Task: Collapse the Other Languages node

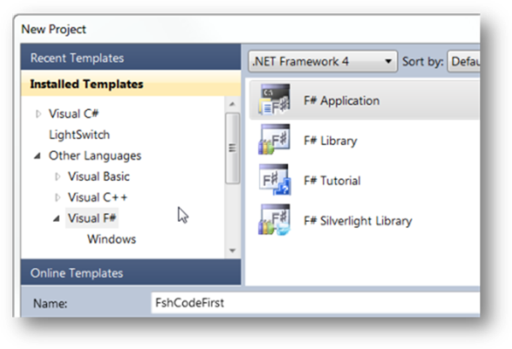Action: click(x=38, y=156)
